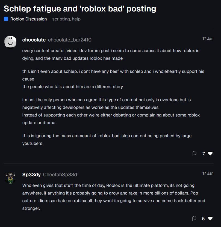The width and height of the screenshot is (221, 227).
Task: View the 5 likes count on Sp33dy's reply
Action: (x=203, y=219)
